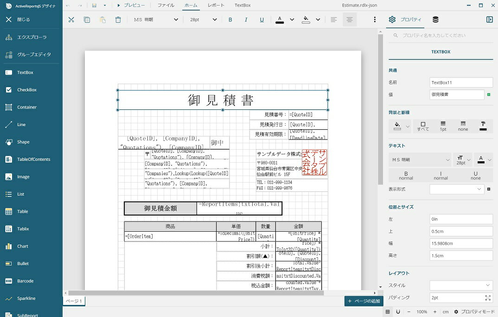This screenshot has width=498, height=317.
Task: Open the 28pt size dropdown in properties
Action: (463, 159)
